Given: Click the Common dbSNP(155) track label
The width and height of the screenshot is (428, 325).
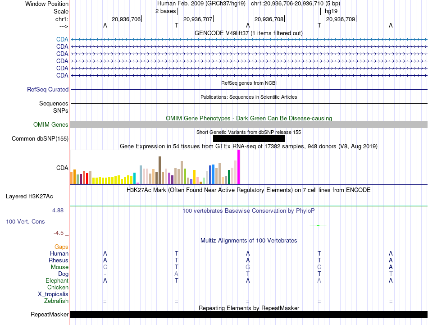Looking at the screenshot, I should pyautogui.click(x=40, y=138).
